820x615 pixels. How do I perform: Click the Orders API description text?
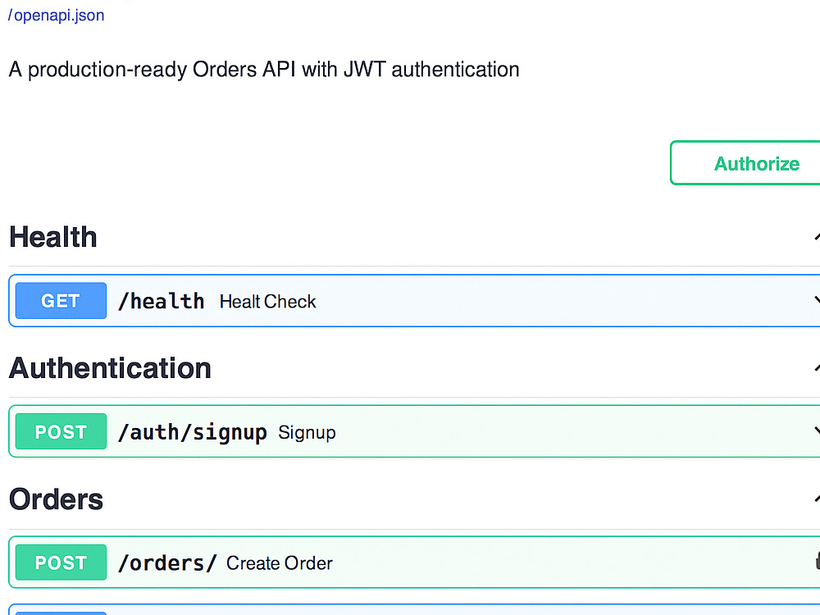[x=264, y=70]
